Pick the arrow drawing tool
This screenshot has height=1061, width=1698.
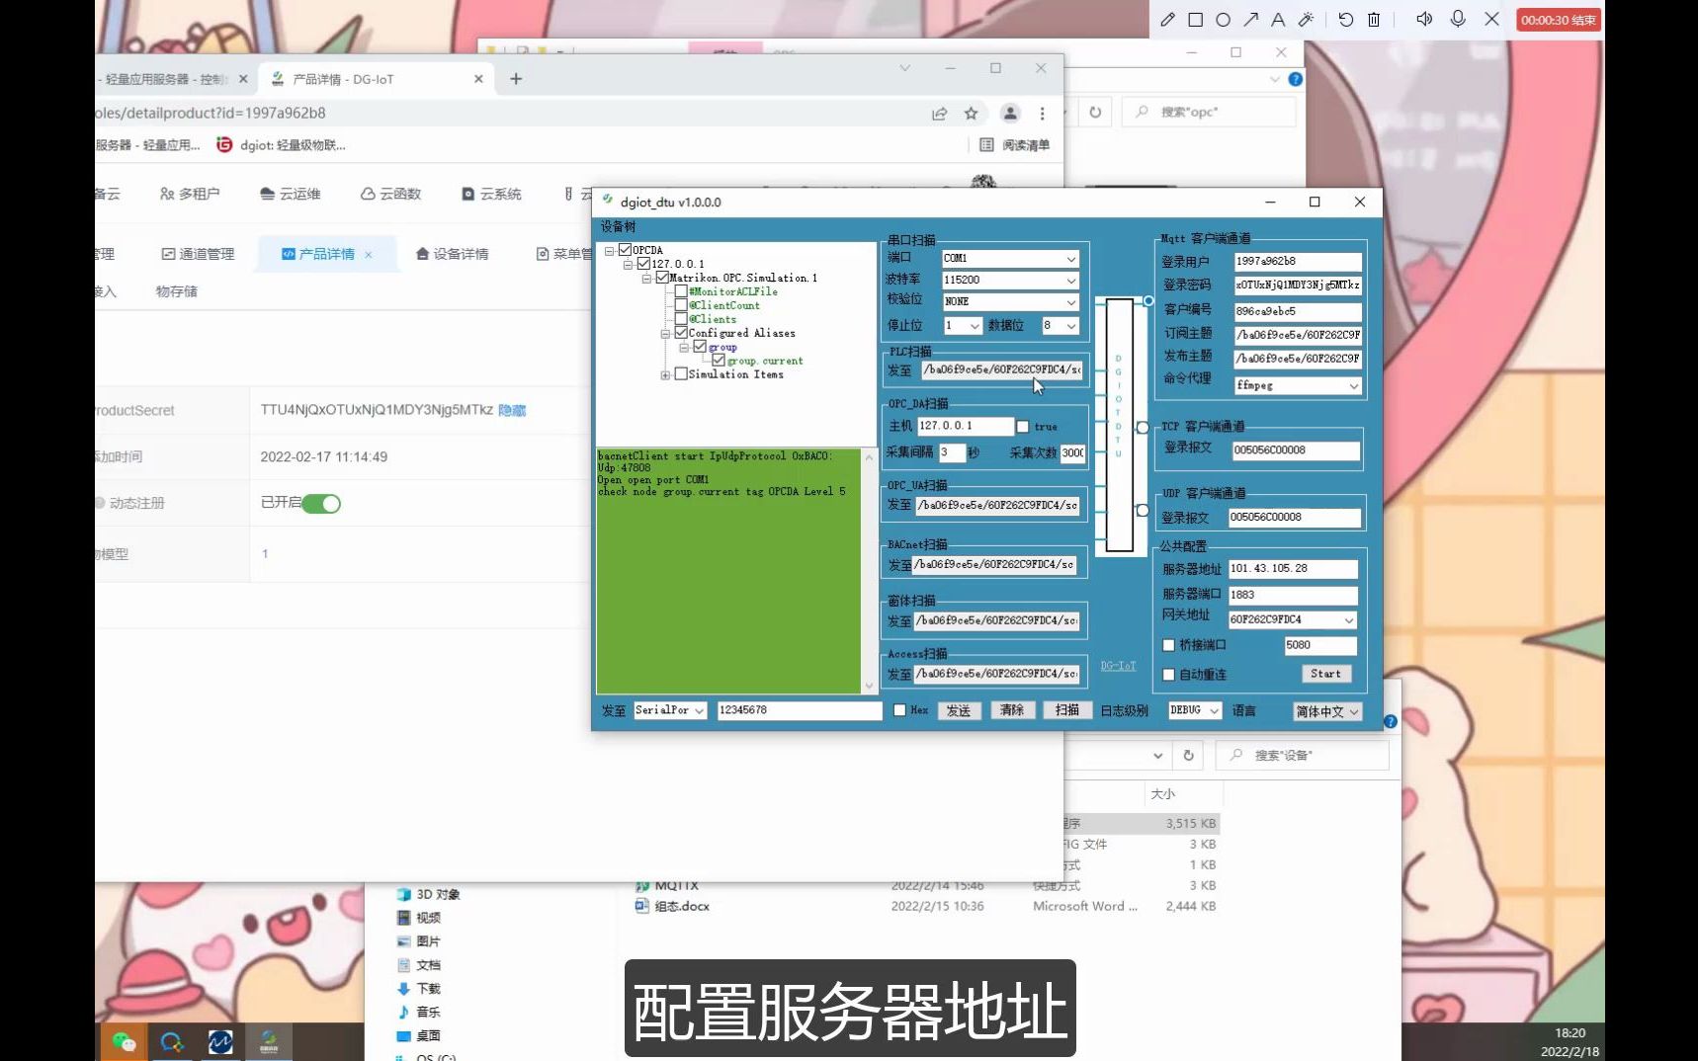(x=1251, y=20)
